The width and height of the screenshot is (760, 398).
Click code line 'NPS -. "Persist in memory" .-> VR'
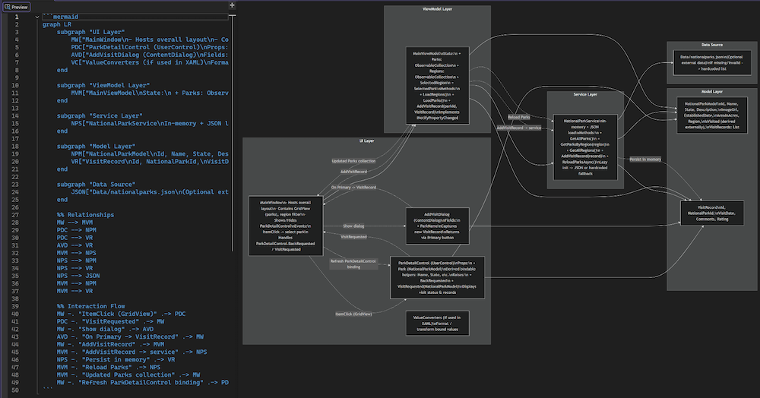pyautogui.click(x=116, y=360)
